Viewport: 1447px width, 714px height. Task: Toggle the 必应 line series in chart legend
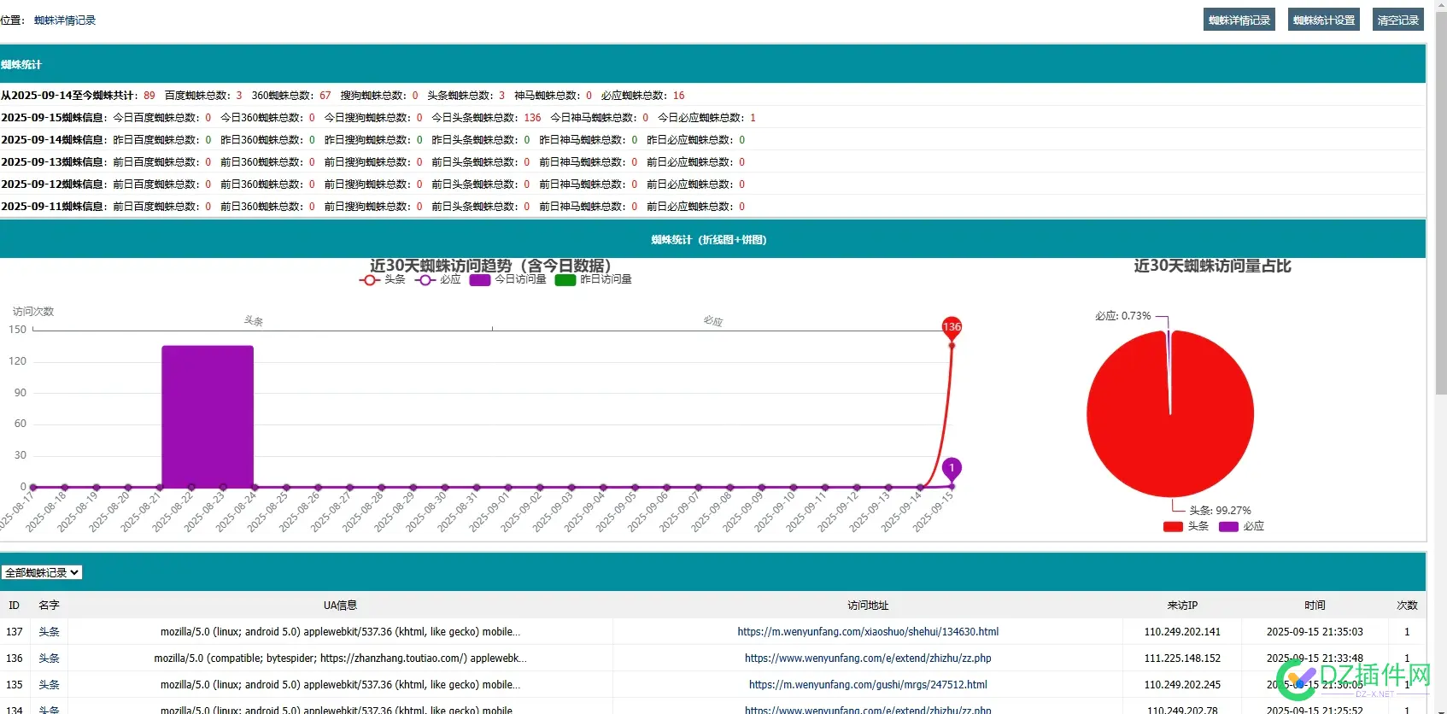coord(438,279)
